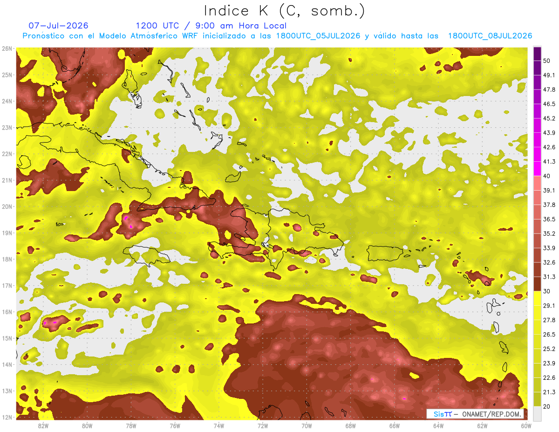559x432 pixels.
Task: Click the colorbar value label "23.9"
Action: (549, 363)
